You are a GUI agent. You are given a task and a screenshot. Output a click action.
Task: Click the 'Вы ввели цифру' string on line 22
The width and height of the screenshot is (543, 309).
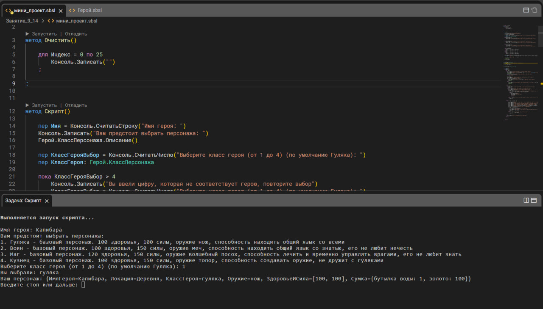(x=209, y=184)
